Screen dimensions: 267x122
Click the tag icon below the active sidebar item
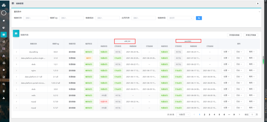pos(4,42)
